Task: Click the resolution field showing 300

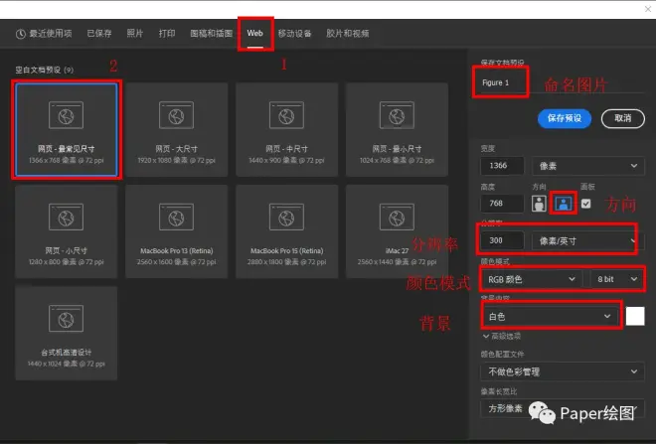Action: click(502, 240)
